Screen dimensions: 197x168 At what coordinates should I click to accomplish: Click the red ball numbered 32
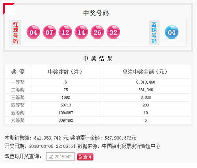[113, 32]
